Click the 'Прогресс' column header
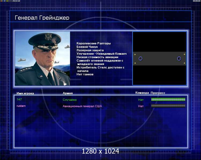 click(158, 93)
